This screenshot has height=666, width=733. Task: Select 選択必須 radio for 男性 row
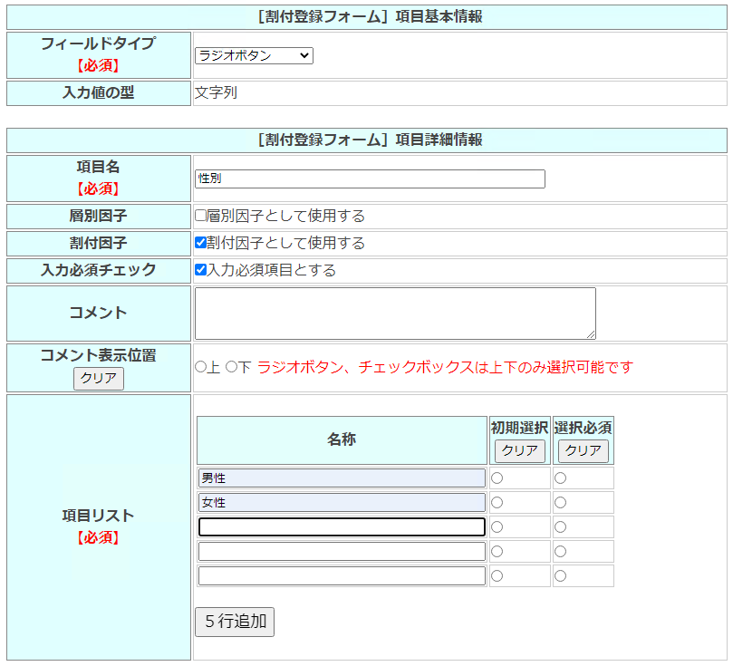[561, 478]
